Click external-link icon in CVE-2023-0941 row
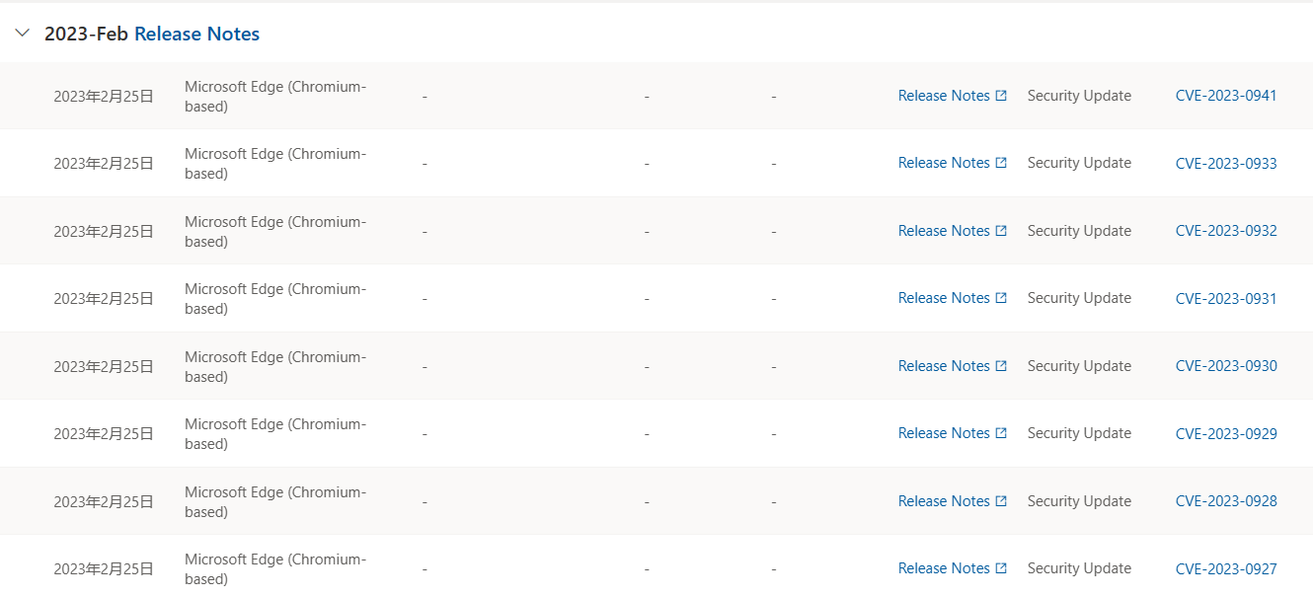 (x=1001, y=96)
